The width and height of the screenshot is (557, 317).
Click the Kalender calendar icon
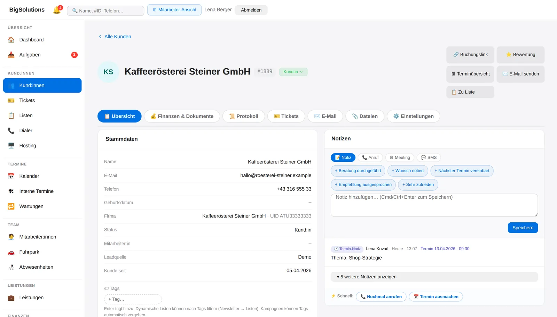coord(11,176)
